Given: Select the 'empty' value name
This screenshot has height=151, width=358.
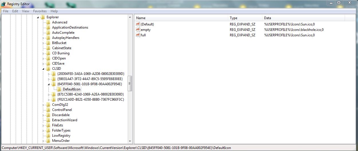Looking at the screenshot, I should pos(146,30).
